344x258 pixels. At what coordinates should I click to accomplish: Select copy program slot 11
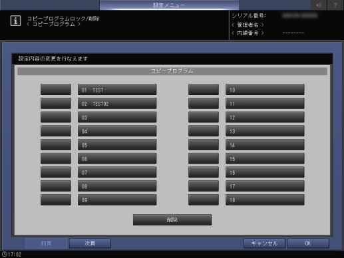coord(265,103)
